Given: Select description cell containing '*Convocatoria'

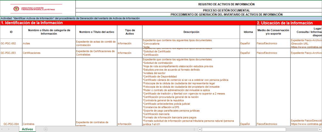Looking at the screenshot, I should [x=191, y=43].
